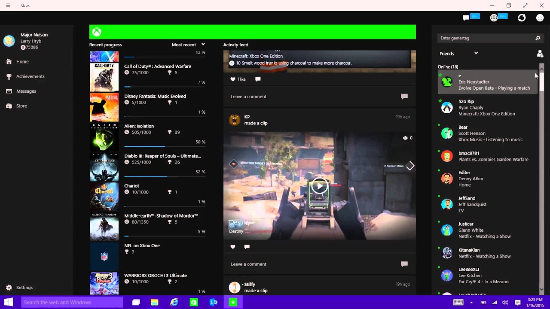This screenshot has height=309, width=550.
Task: Like the Minecraft activity post
Action: tap(233, 79)
